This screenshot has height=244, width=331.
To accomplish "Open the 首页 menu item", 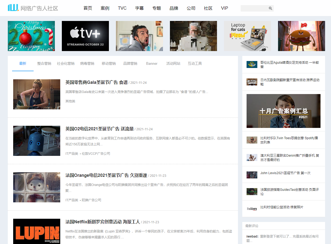I will tap(88, 8).
